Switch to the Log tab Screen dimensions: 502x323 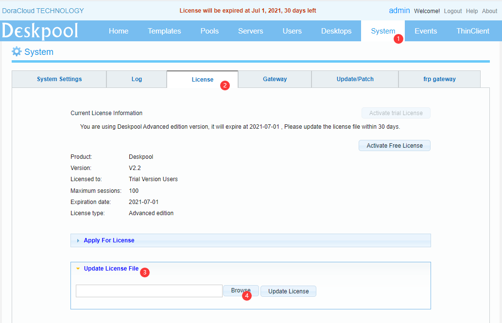point(137,79)
